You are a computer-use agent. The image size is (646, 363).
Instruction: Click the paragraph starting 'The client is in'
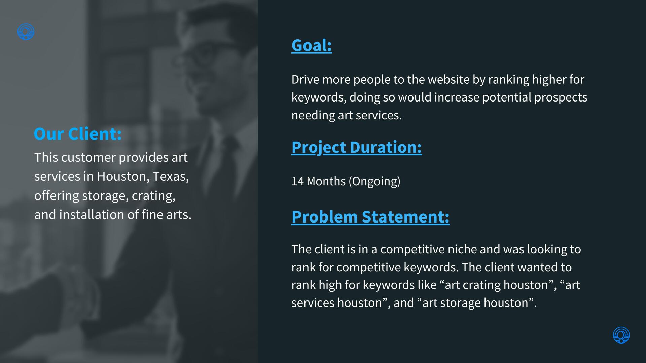(x=436, y=276)
